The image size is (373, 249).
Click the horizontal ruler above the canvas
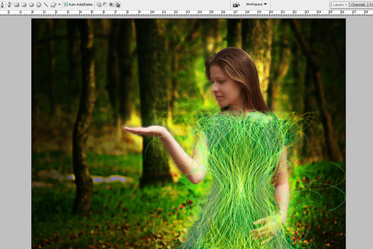[x=186, y=12]
